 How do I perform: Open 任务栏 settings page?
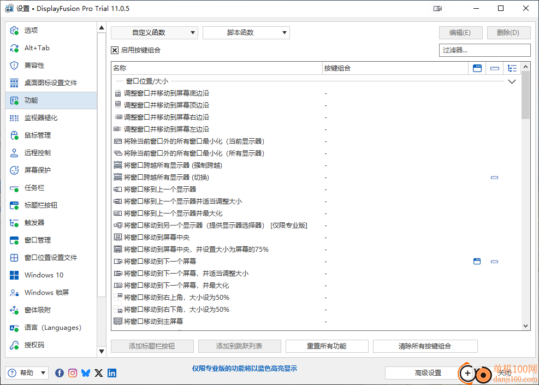(51, 188)
